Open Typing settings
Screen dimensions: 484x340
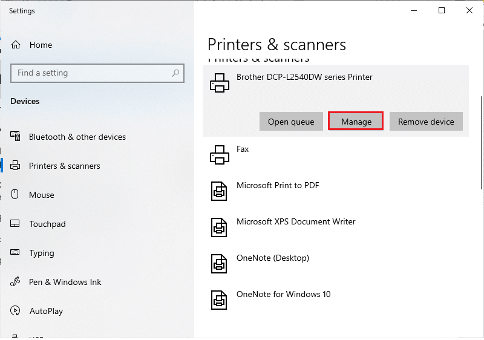(x=97, y=253)
